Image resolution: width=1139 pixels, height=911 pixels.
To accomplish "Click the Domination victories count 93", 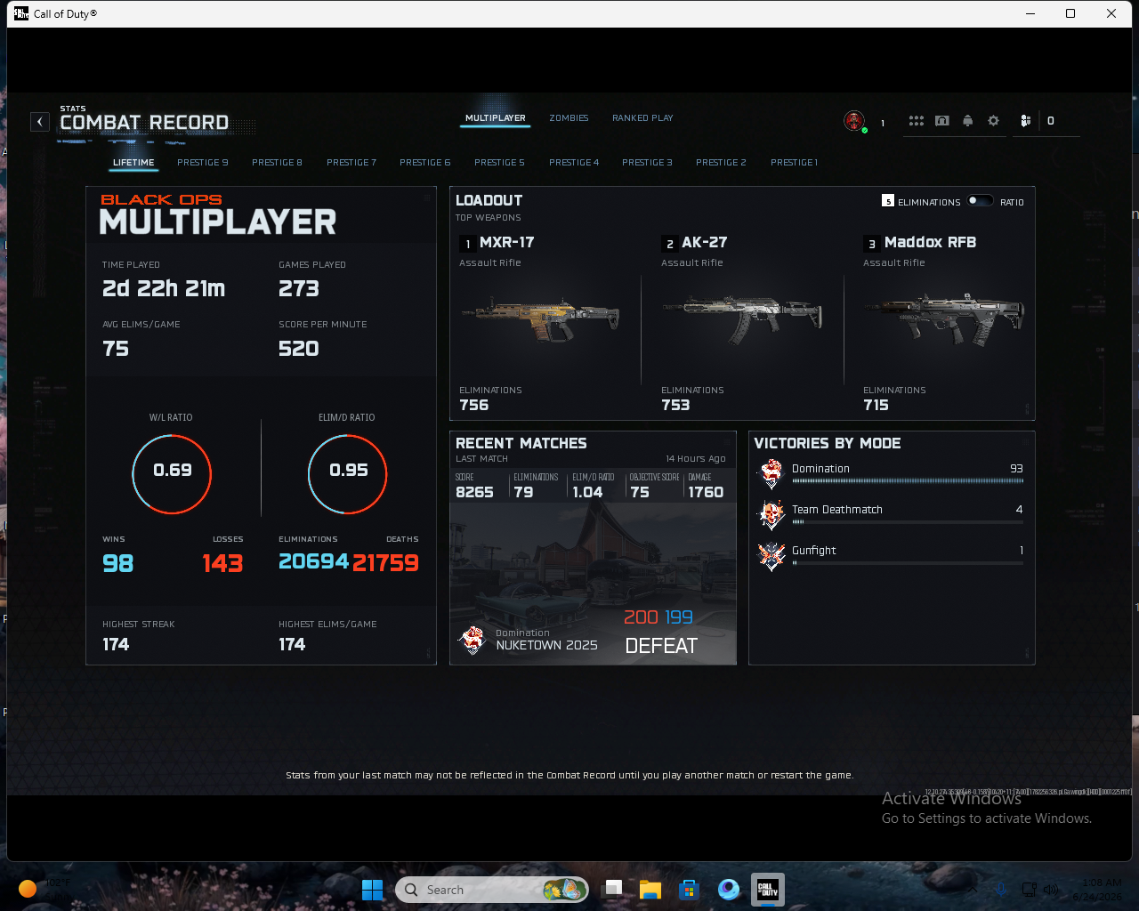I will (1016, 469).
